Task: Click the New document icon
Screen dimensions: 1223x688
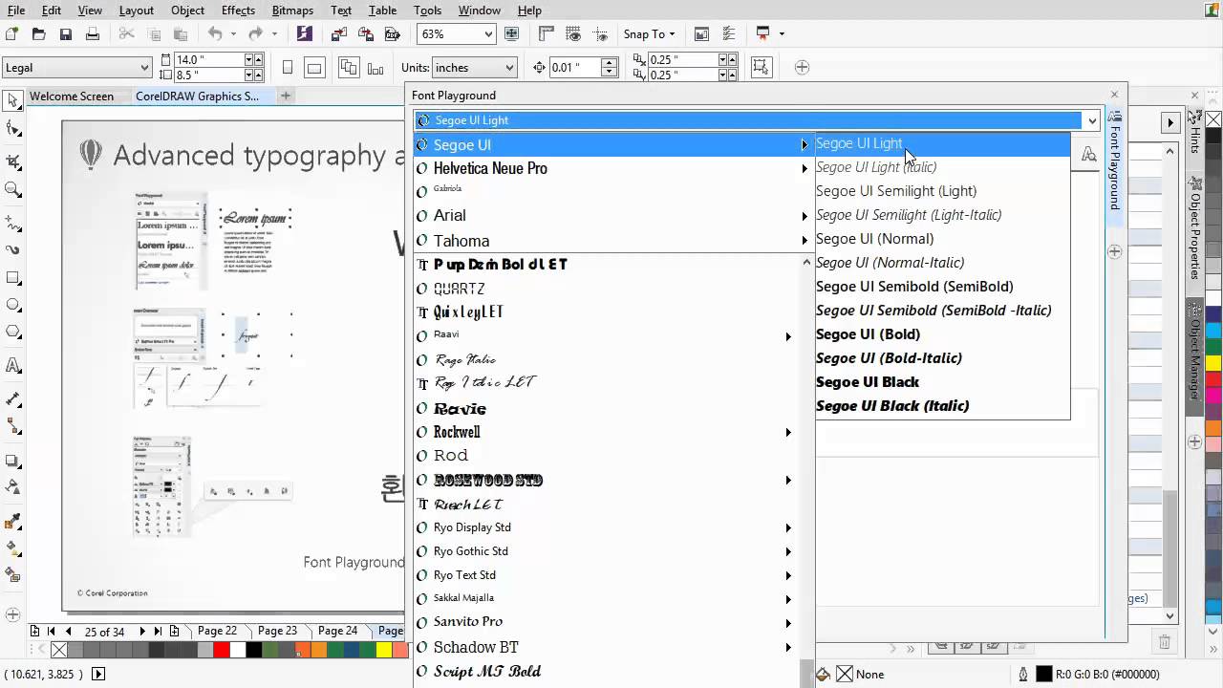Action: 11,34
